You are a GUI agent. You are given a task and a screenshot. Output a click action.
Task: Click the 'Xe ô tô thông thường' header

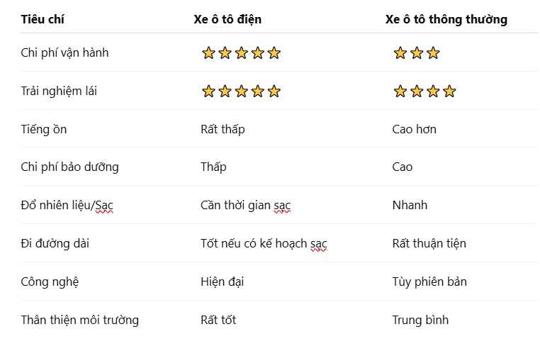click(446, 20)
